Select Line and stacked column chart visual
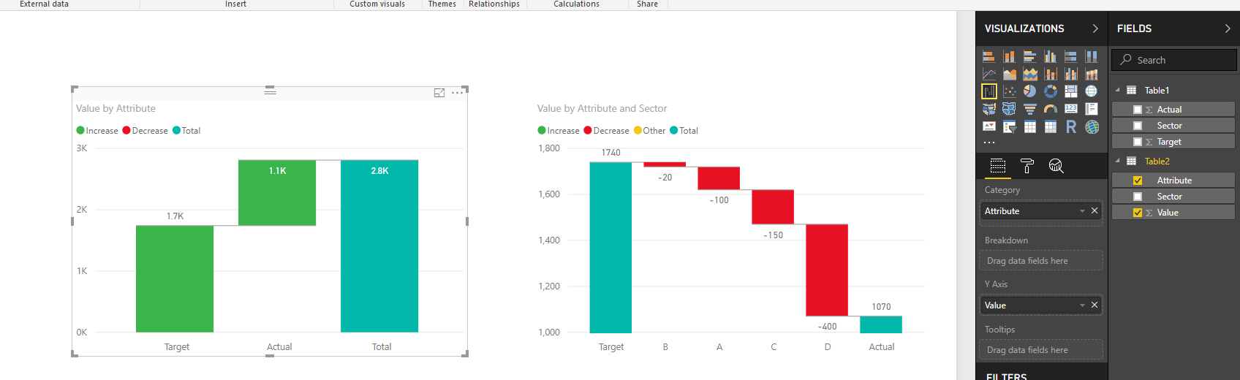This screenshot has width=1240, height=380. (x=1051, y=74)
